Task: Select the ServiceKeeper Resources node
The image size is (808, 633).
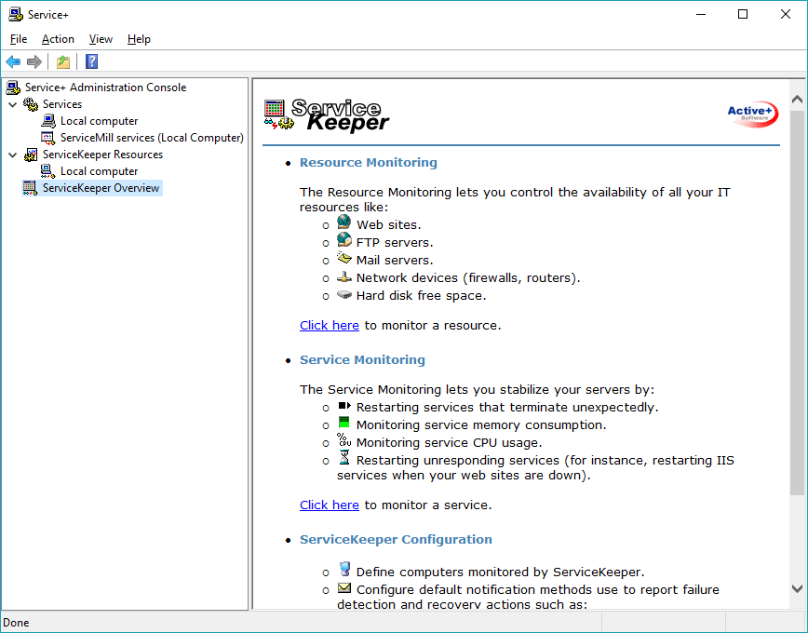Action: point(102,155)
